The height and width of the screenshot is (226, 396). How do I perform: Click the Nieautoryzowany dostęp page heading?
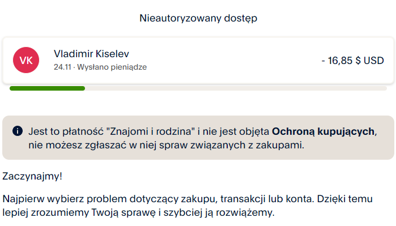pyautogui.click(x=198, y=19)
